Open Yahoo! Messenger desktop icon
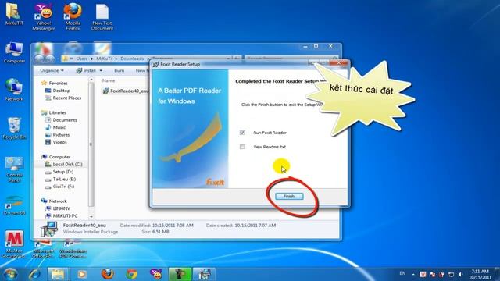This screenshot has width=500, height=281. point(44,17)
